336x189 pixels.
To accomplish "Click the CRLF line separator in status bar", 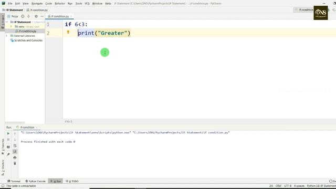I will 278,186.
